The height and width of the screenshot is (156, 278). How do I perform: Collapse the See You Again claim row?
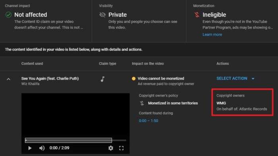coord(8,79)
